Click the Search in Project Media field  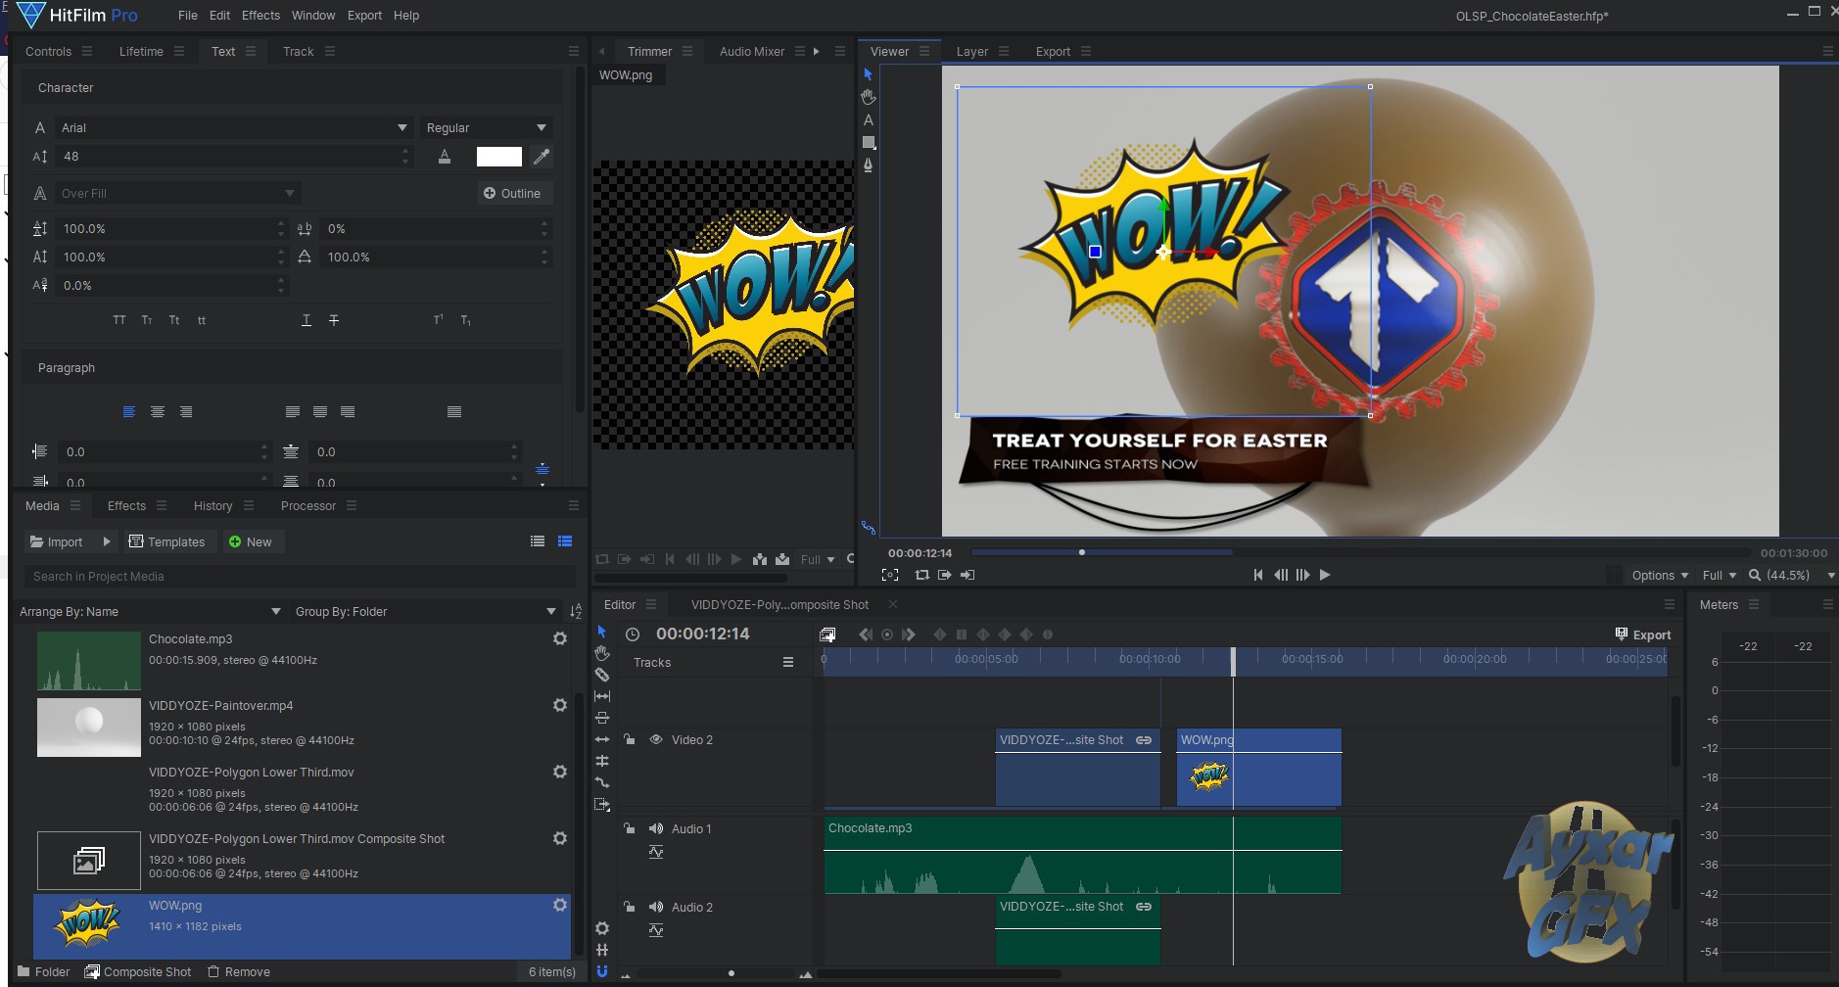click(299, 577)
